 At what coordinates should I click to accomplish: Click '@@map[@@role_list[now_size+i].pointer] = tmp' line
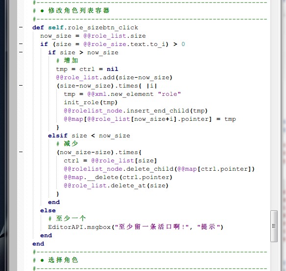(150, 119)
